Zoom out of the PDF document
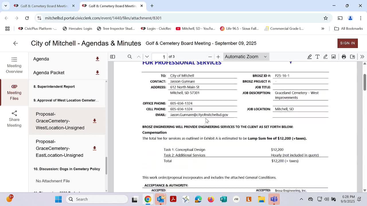Screen dimensions: 367x206 point(210,57)
